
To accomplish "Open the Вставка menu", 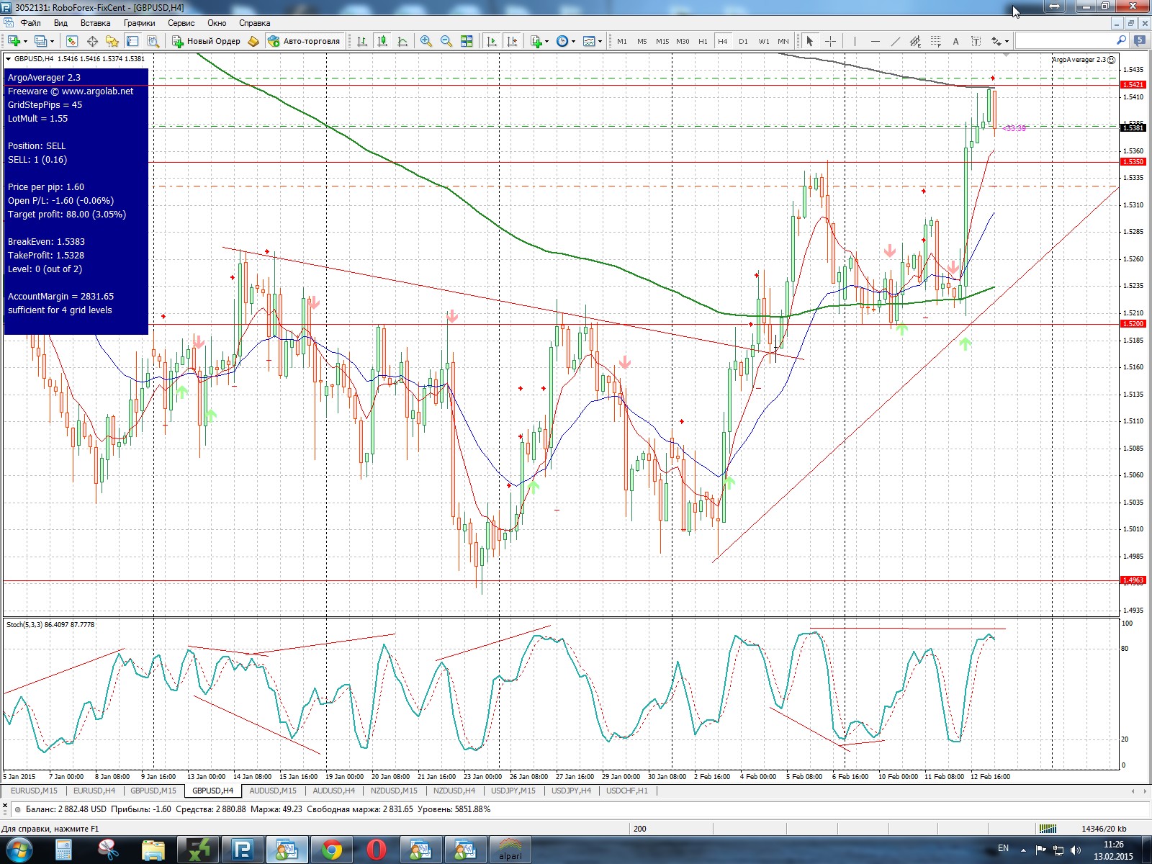I will (x=95, y=23).
